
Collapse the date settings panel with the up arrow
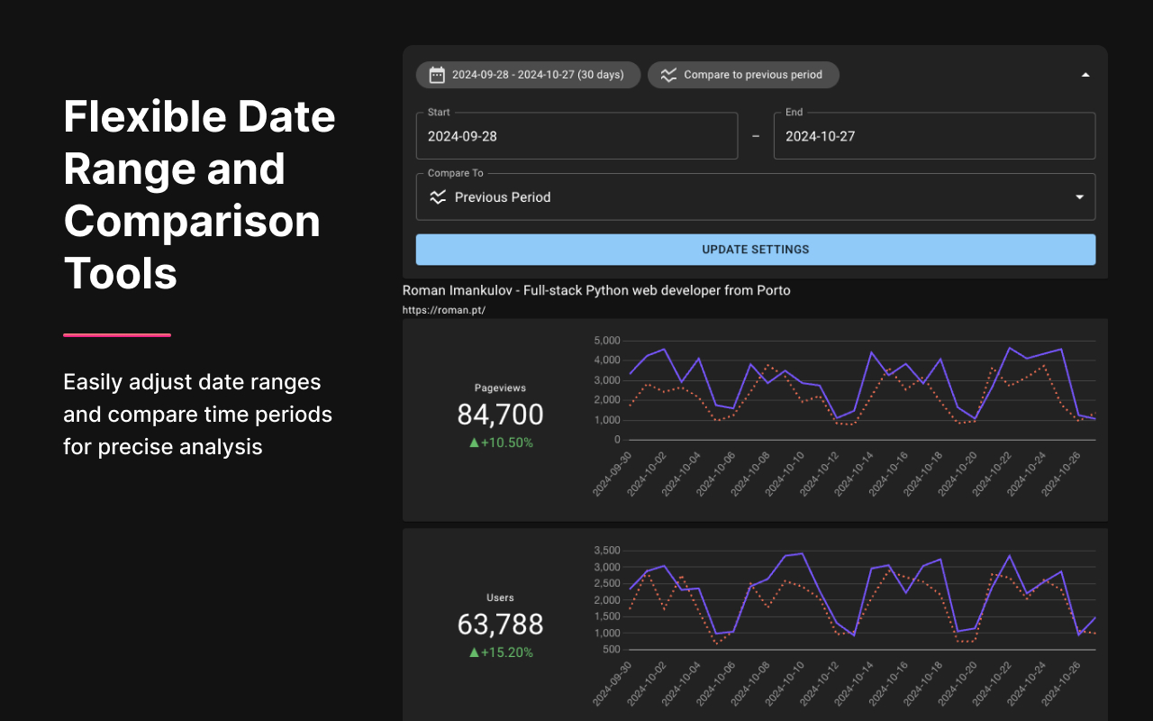point(1085,75)
